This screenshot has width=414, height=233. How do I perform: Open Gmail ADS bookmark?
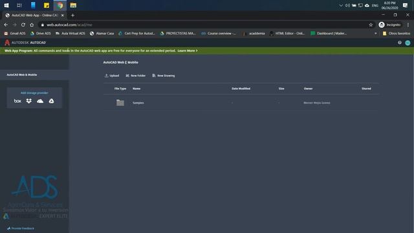click(15, 33)
